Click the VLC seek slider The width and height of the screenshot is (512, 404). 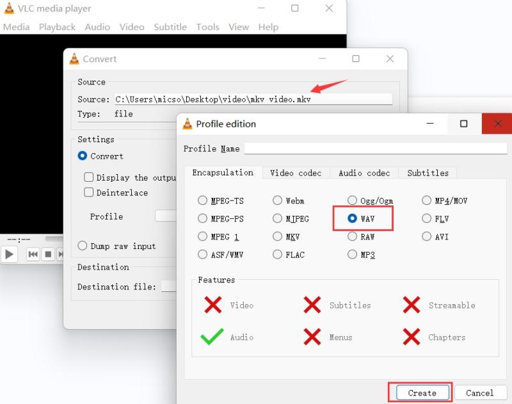[x=54, y=239]
